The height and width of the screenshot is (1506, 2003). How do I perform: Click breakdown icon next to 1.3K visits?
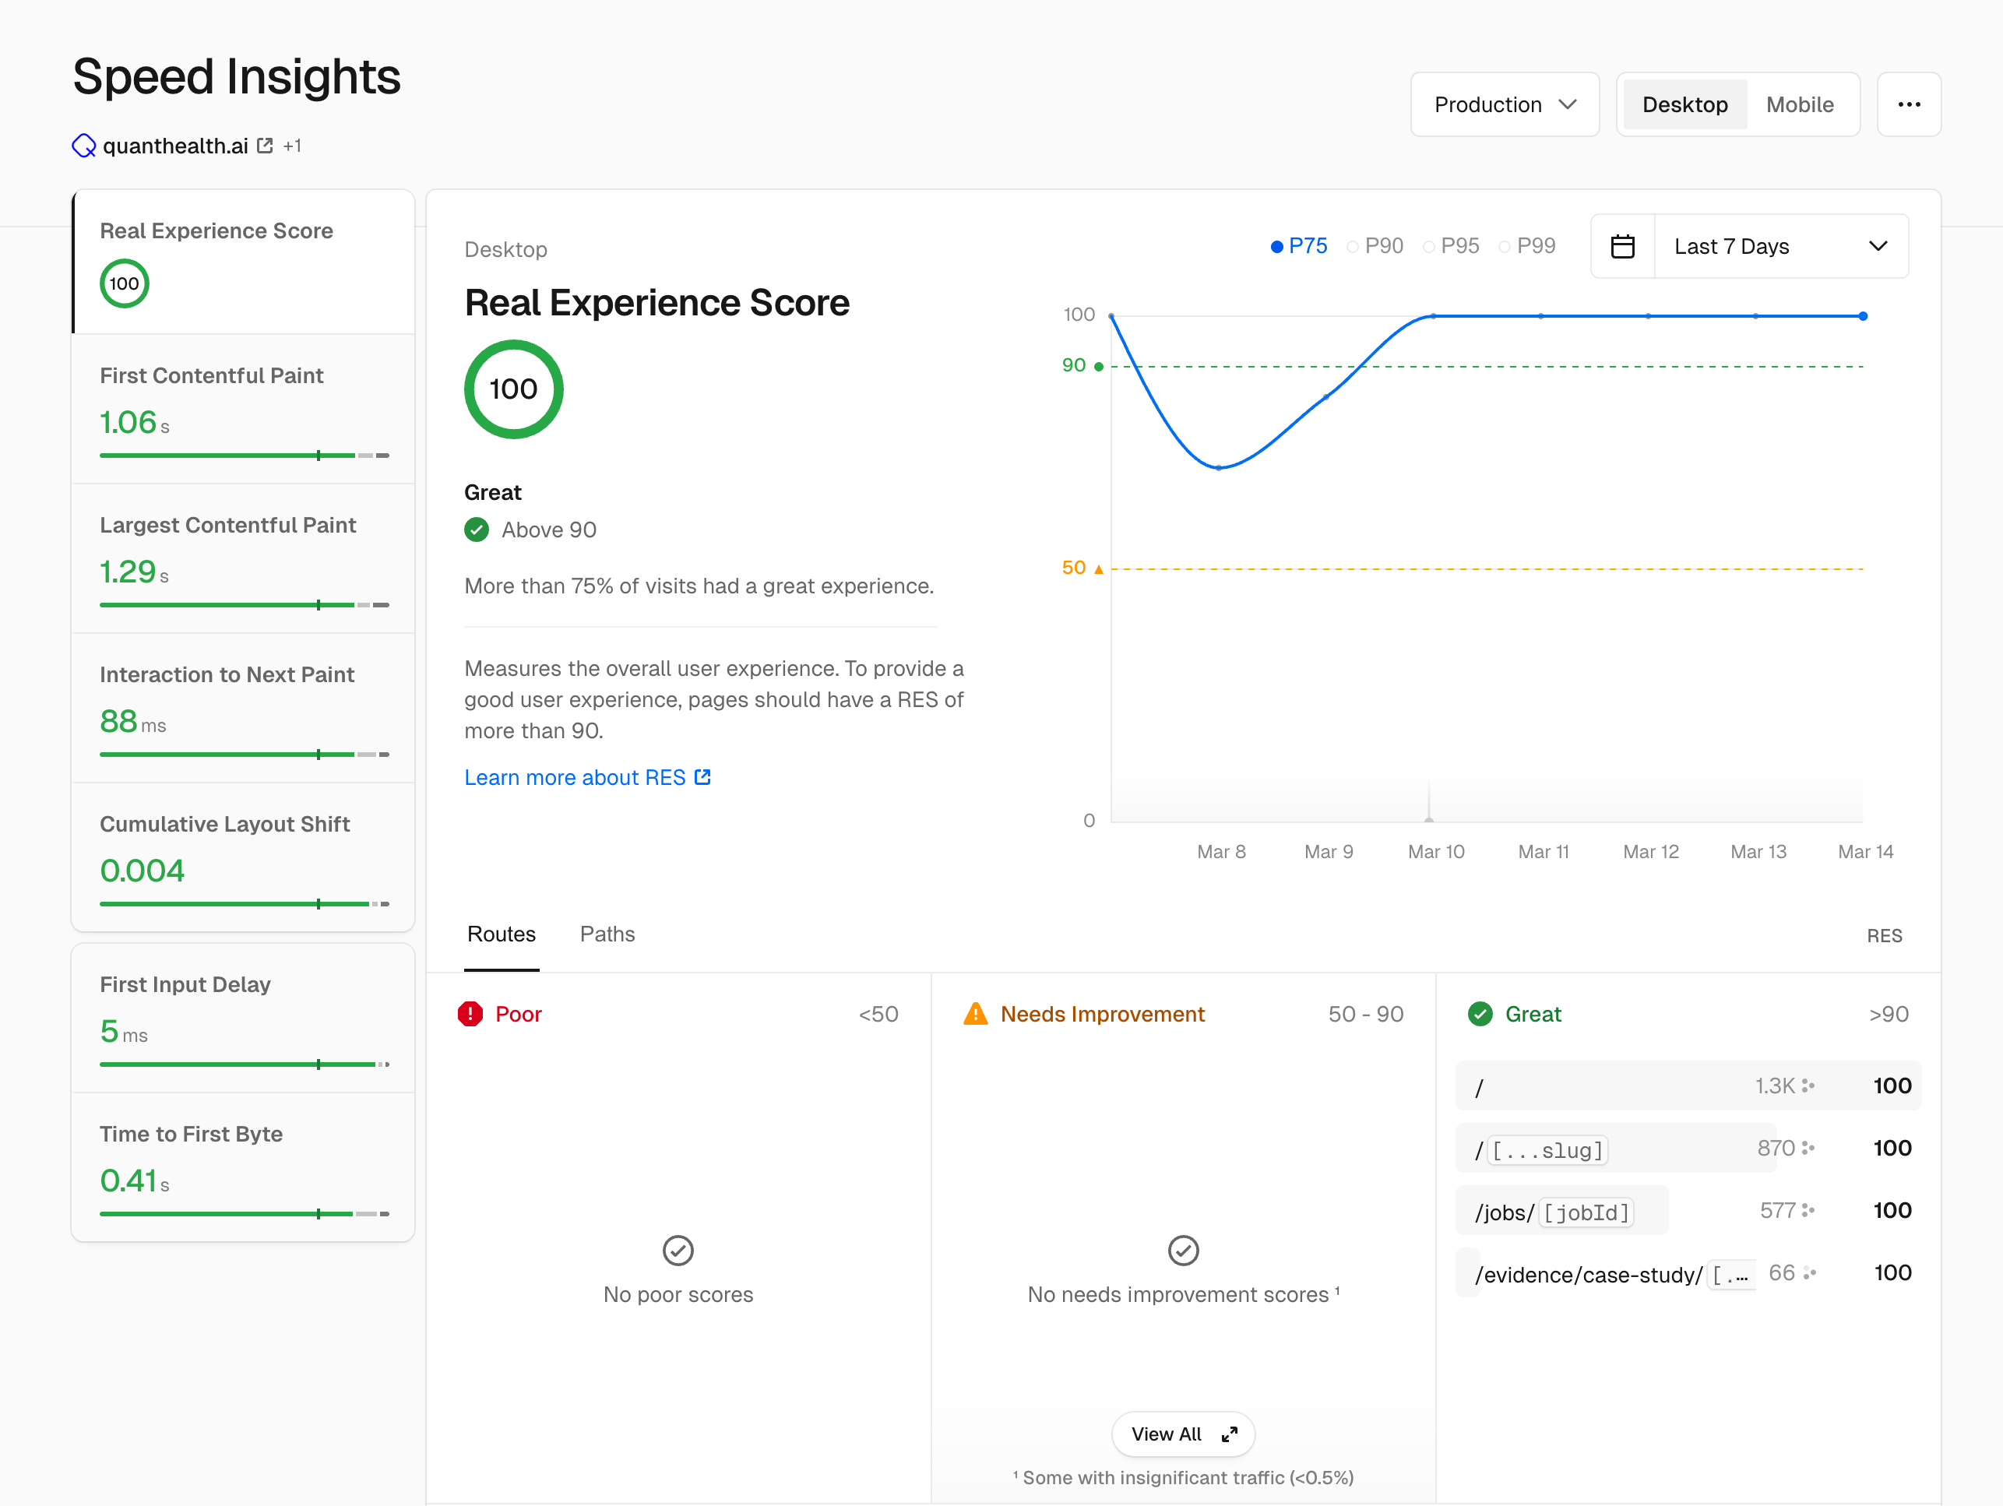coord(1808,1085)
